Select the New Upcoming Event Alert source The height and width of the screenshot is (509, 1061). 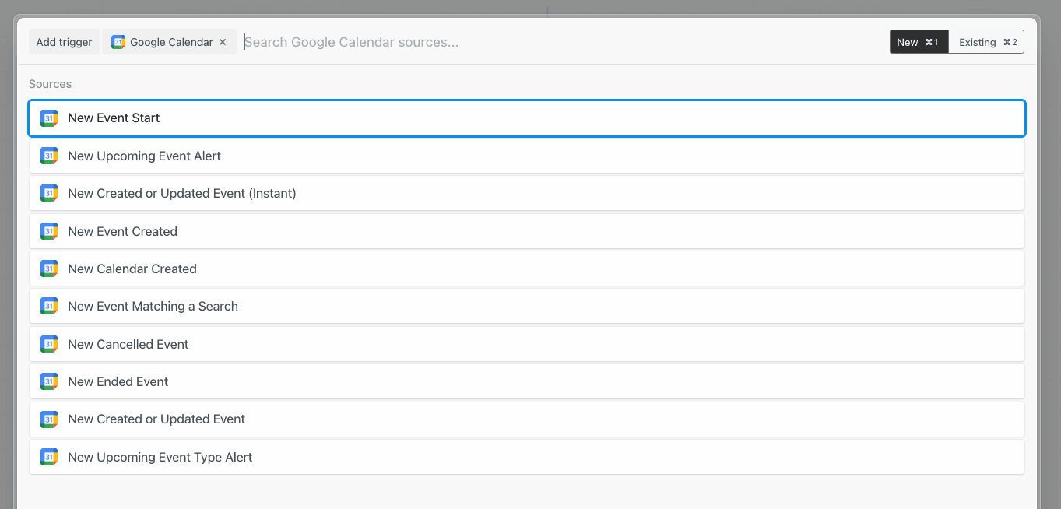(x=527, y=156)
